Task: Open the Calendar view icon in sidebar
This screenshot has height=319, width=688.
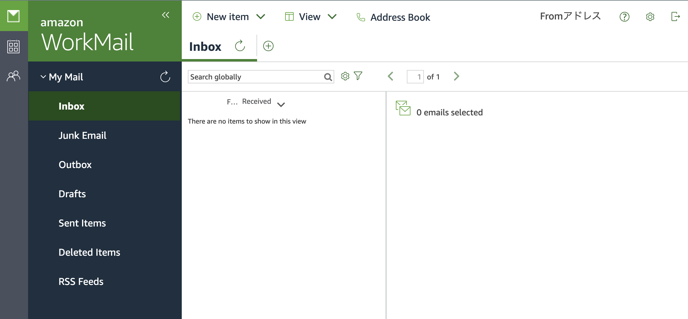Action: (x=13, y=46)
